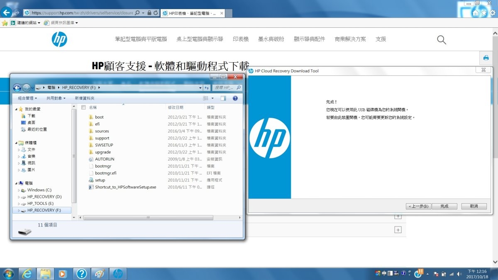The width and height of the screenshot is (498, 280).
Task: Open Internet Explorer home icon
Action: [476, 13]
